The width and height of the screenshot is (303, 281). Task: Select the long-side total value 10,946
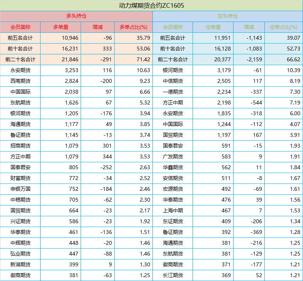point(70,38)
